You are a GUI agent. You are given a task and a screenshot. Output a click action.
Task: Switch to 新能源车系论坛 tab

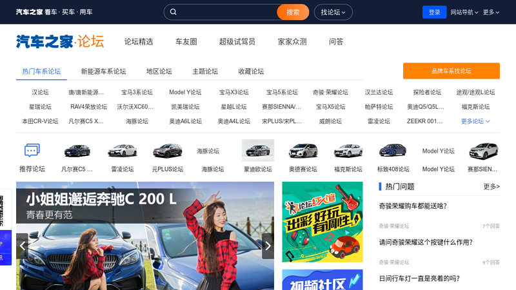click(103, 72)
